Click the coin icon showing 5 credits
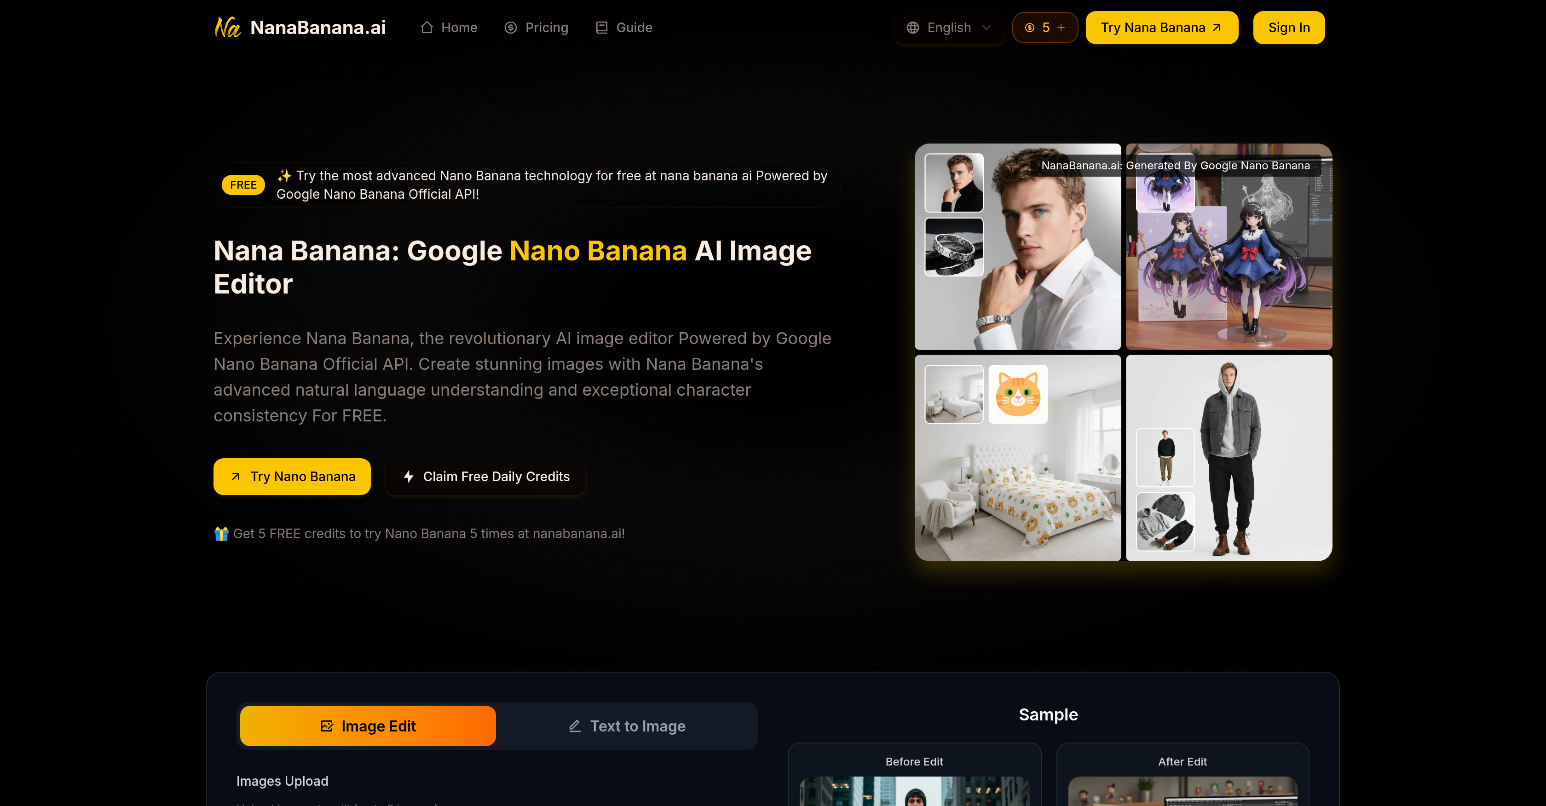This screenshot has height=806, width=1546. 1029,27
